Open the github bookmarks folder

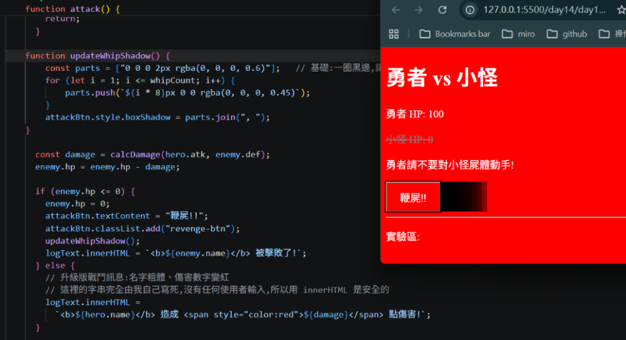(567, 34)
